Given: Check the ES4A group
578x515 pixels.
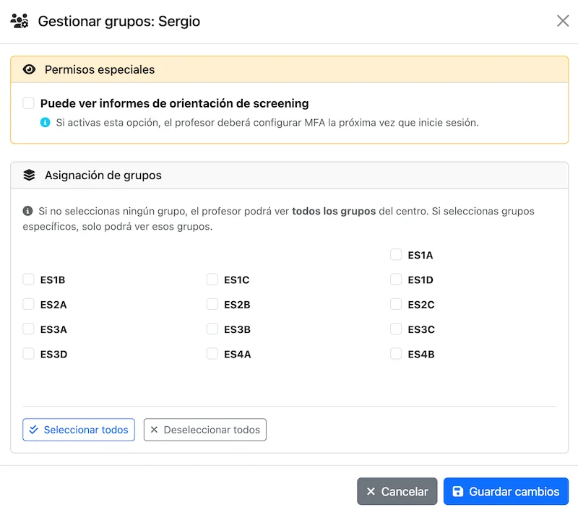Looking at the screenshot, I should pos(212,354).
